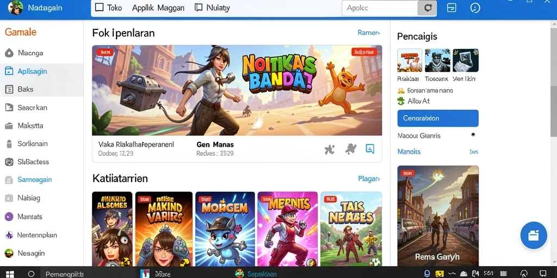Click the running figure icon under the banner
The image size is (557, 278).
click(330, 149)
